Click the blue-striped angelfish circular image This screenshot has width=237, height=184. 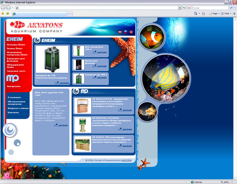tap(166, 78)
